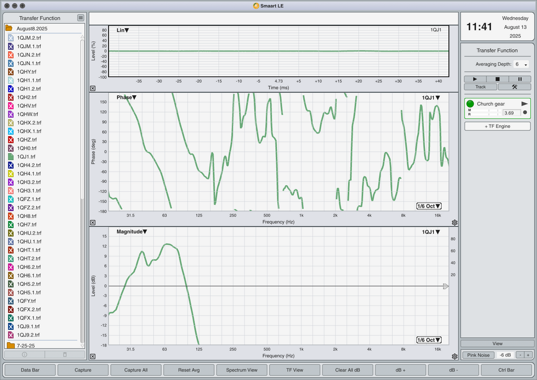
Task: Switch to TF View
Action: click(295, 370)
